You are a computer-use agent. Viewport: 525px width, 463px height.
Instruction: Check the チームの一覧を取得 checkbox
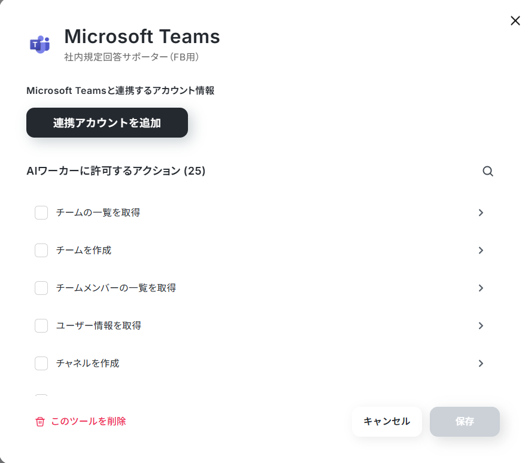(41, 213)
